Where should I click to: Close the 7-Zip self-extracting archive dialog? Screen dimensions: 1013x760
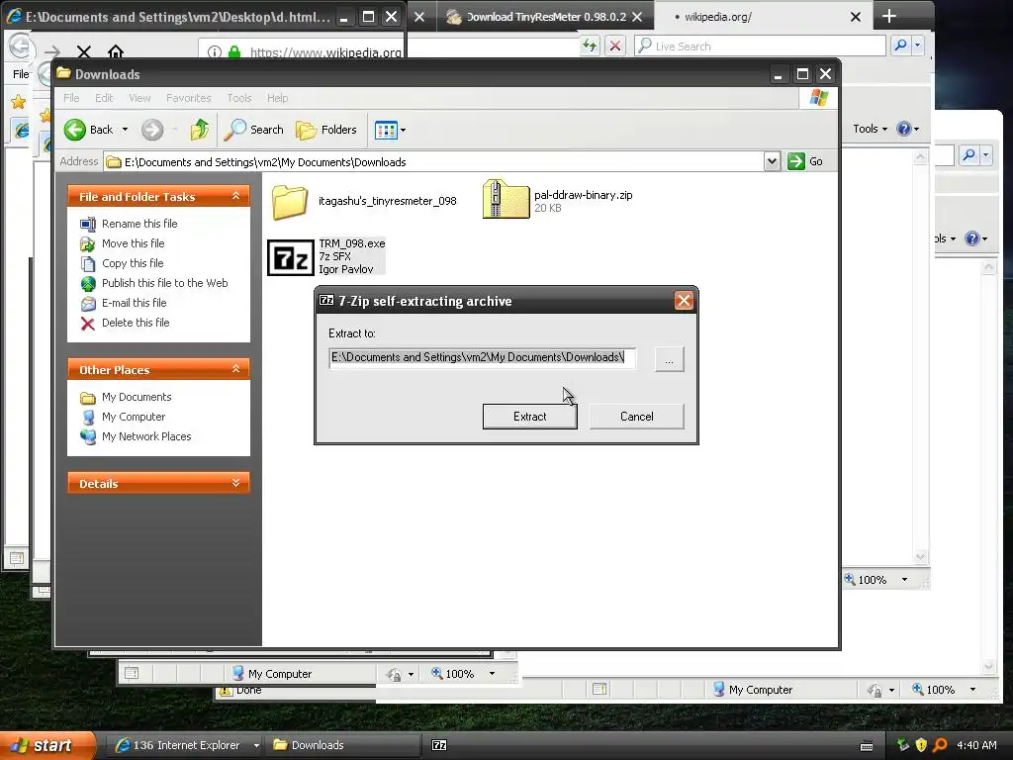pos(684,301)
